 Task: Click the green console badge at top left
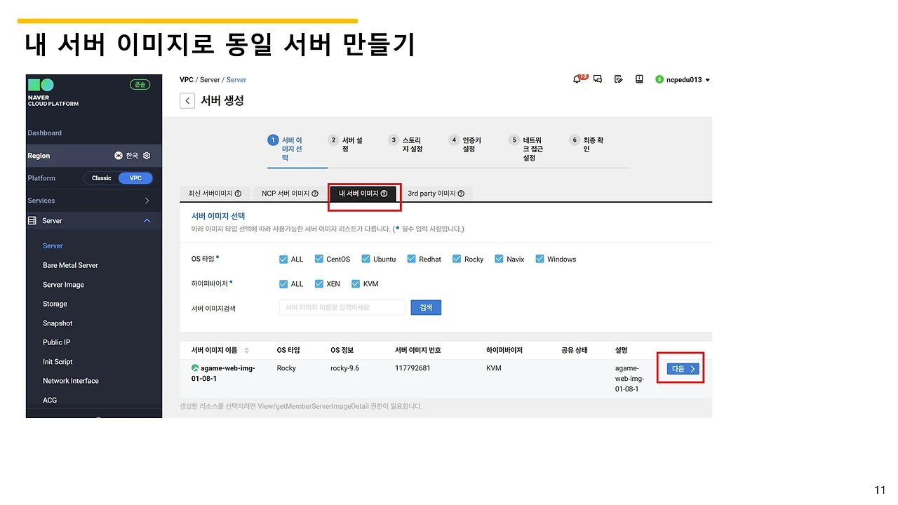140,83
